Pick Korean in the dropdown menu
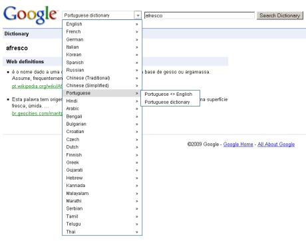 pyautogui.click(x=102, y=55)
